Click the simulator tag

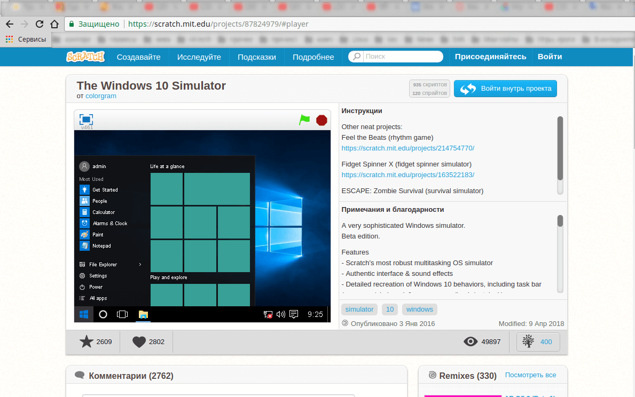pos(359,309)
